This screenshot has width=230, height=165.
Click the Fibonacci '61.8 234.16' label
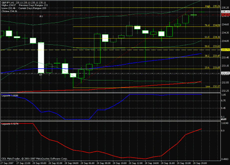click(x=212, y=37)
